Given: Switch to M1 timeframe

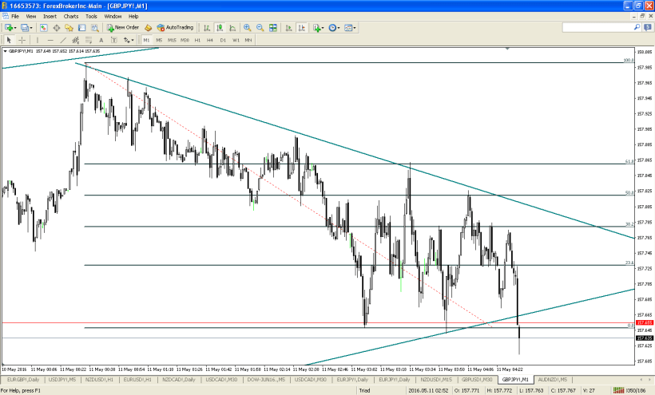Looking at the screenshot, I should [146, 40].
